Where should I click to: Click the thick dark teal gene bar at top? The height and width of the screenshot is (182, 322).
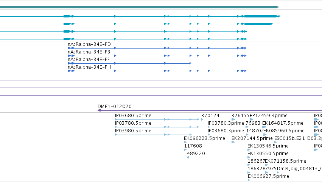(x=139, y=7)
